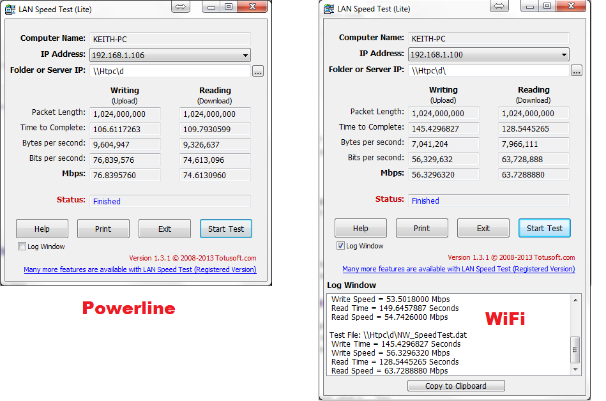The width and height of the screenshot is (606, 401).
Task: Exit the WiFi test window
Action: click(483, 228)
